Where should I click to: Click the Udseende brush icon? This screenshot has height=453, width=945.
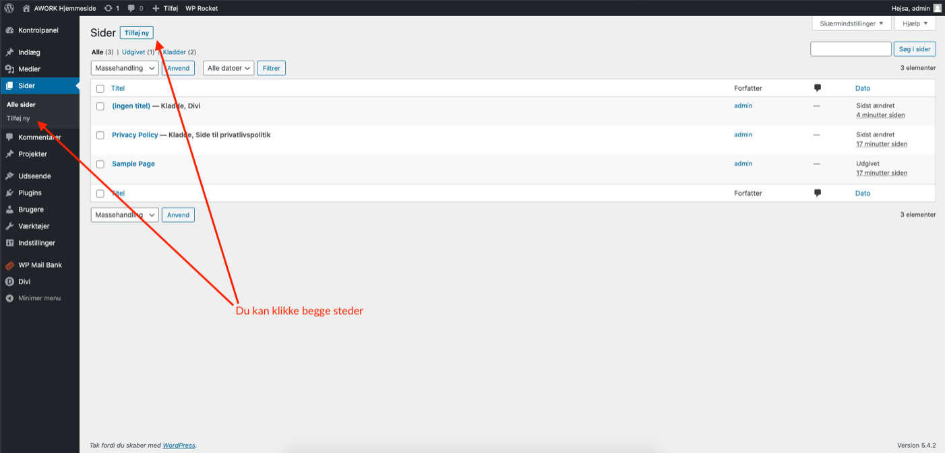10,176
